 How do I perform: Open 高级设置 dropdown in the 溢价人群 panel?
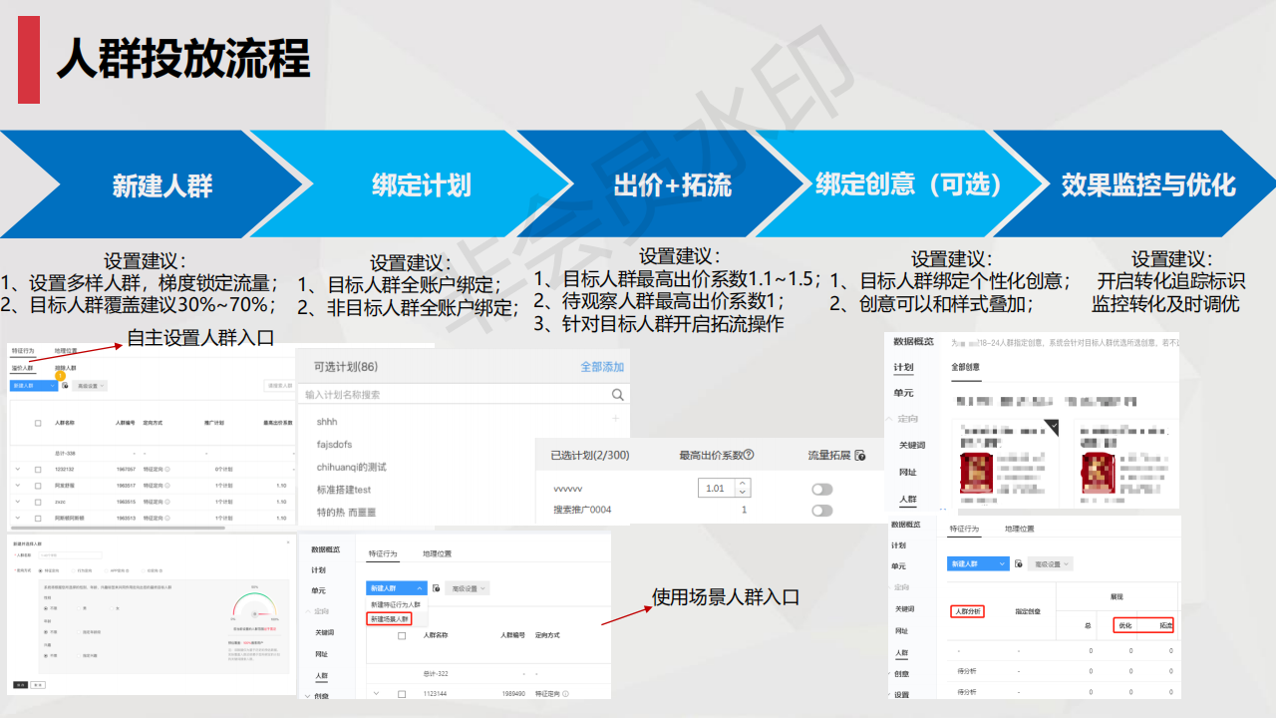(x=90, y=386)
